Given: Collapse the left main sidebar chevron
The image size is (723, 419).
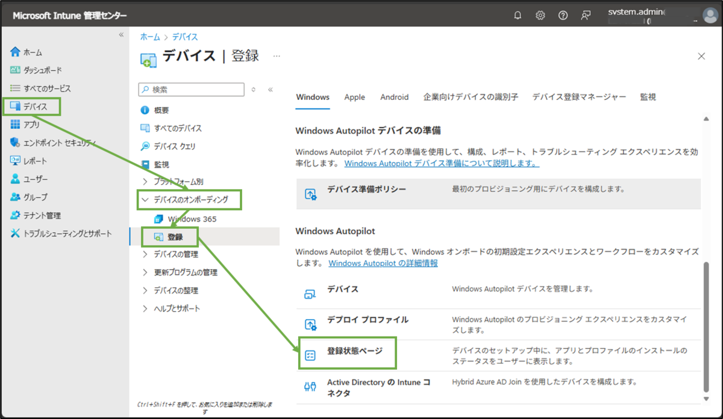Looking at the screenshot, I should (x=121, y=35).
